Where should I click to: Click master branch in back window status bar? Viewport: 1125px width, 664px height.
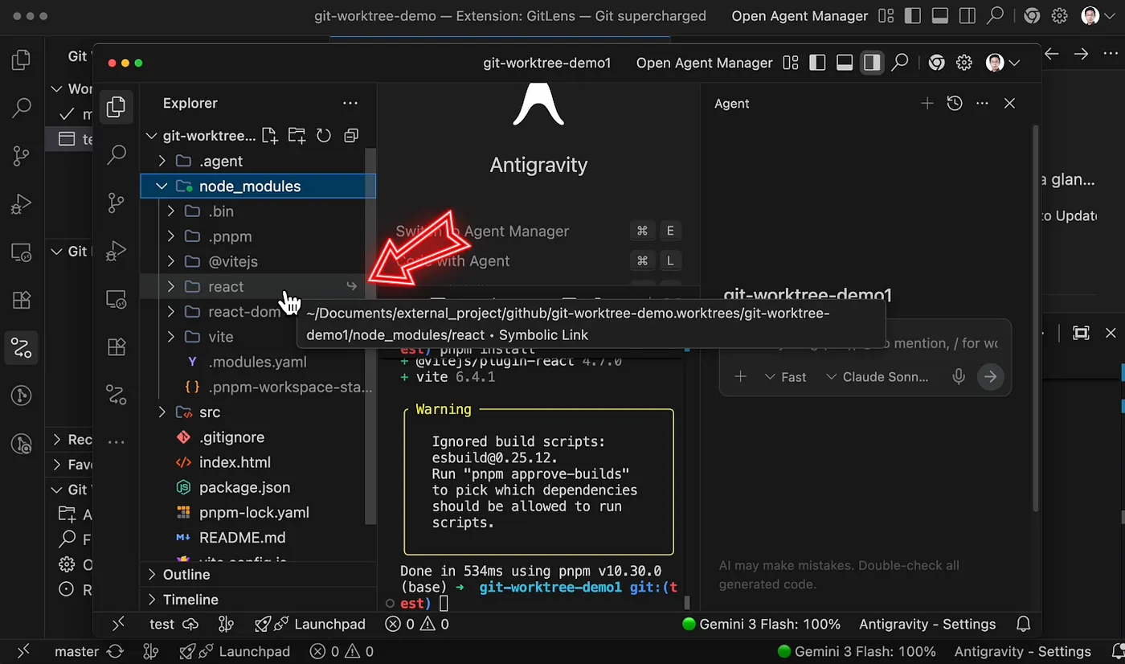(76, 651)
